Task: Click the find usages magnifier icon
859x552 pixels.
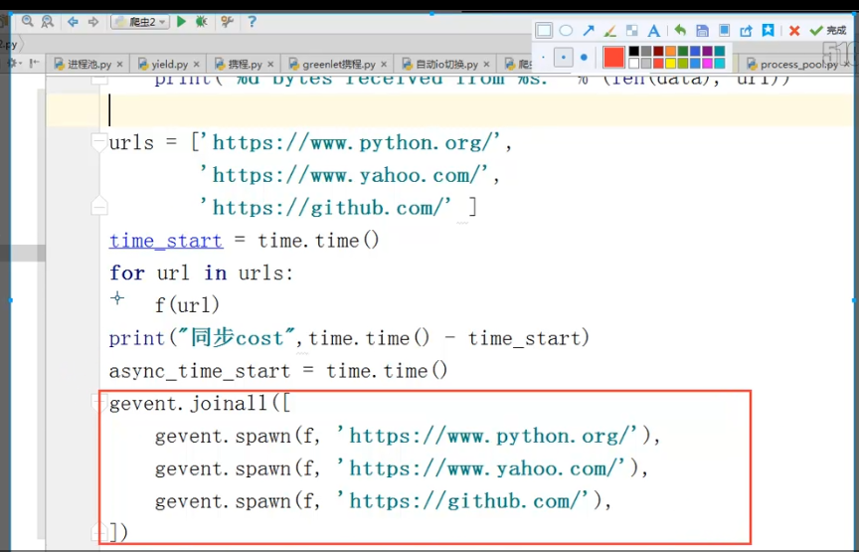Action: click(48, 22)
